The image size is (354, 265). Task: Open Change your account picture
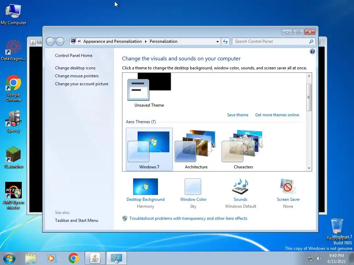pos(82,84)
